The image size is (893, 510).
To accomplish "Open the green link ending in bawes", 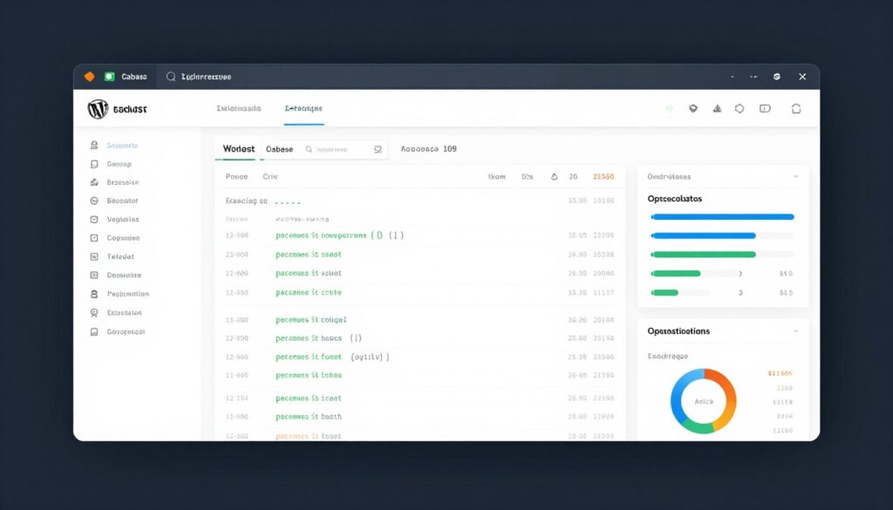I will [309, 338].
